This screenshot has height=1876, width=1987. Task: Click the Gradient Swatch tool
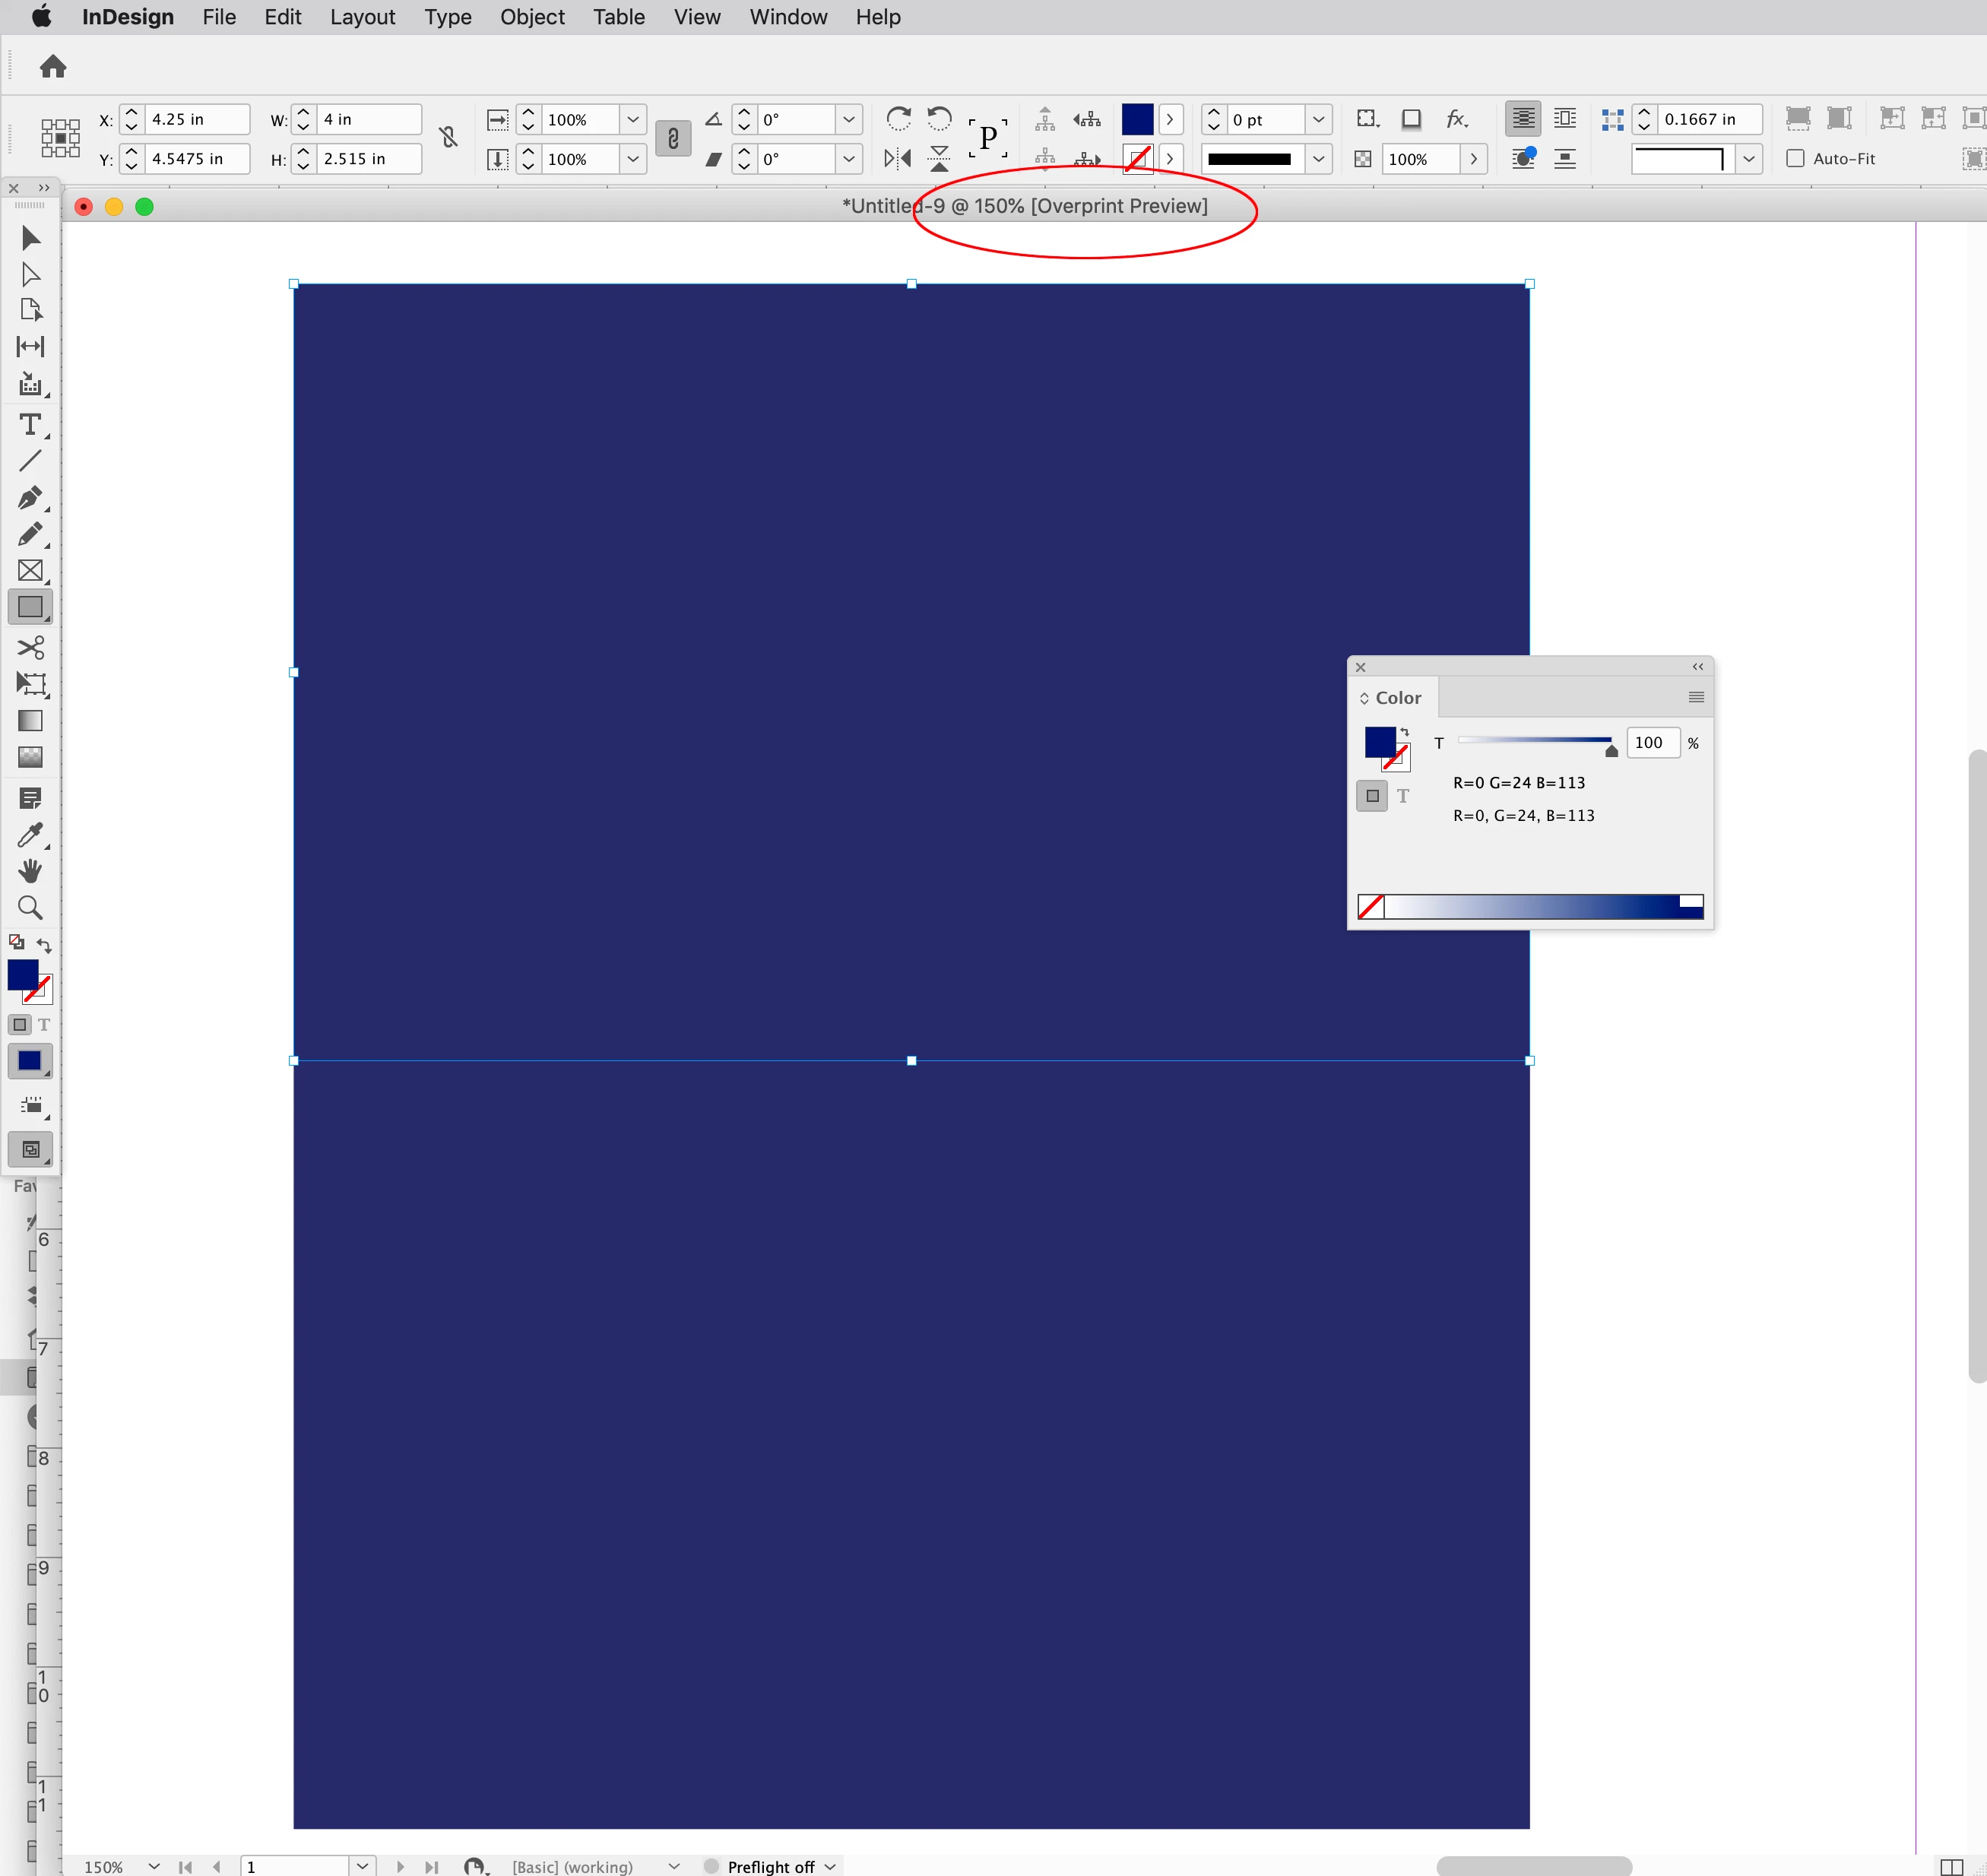[30, 721]
